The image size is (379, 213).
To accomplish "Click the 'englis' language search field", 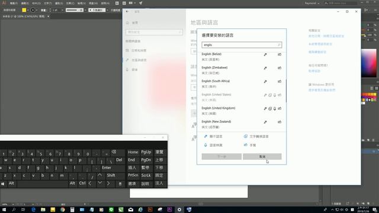I will pos(242,45).
